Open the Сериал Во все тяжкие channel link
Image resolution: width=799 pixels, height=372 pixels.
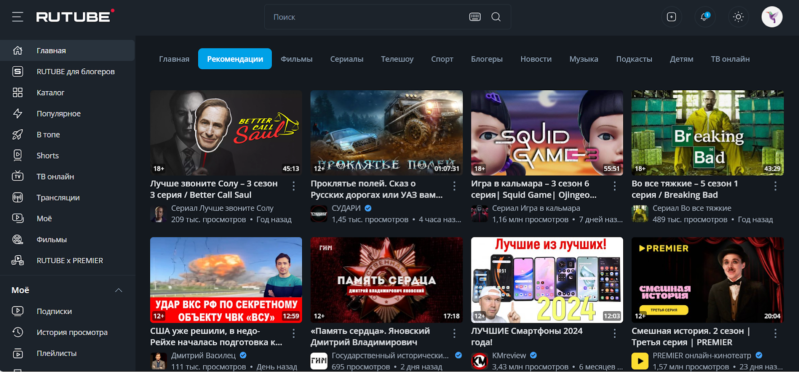(692, 208)
